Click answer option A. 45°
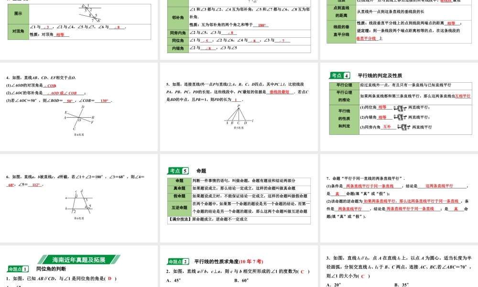Viewport: 478px width, 287px height. click(x=173, y=281)
